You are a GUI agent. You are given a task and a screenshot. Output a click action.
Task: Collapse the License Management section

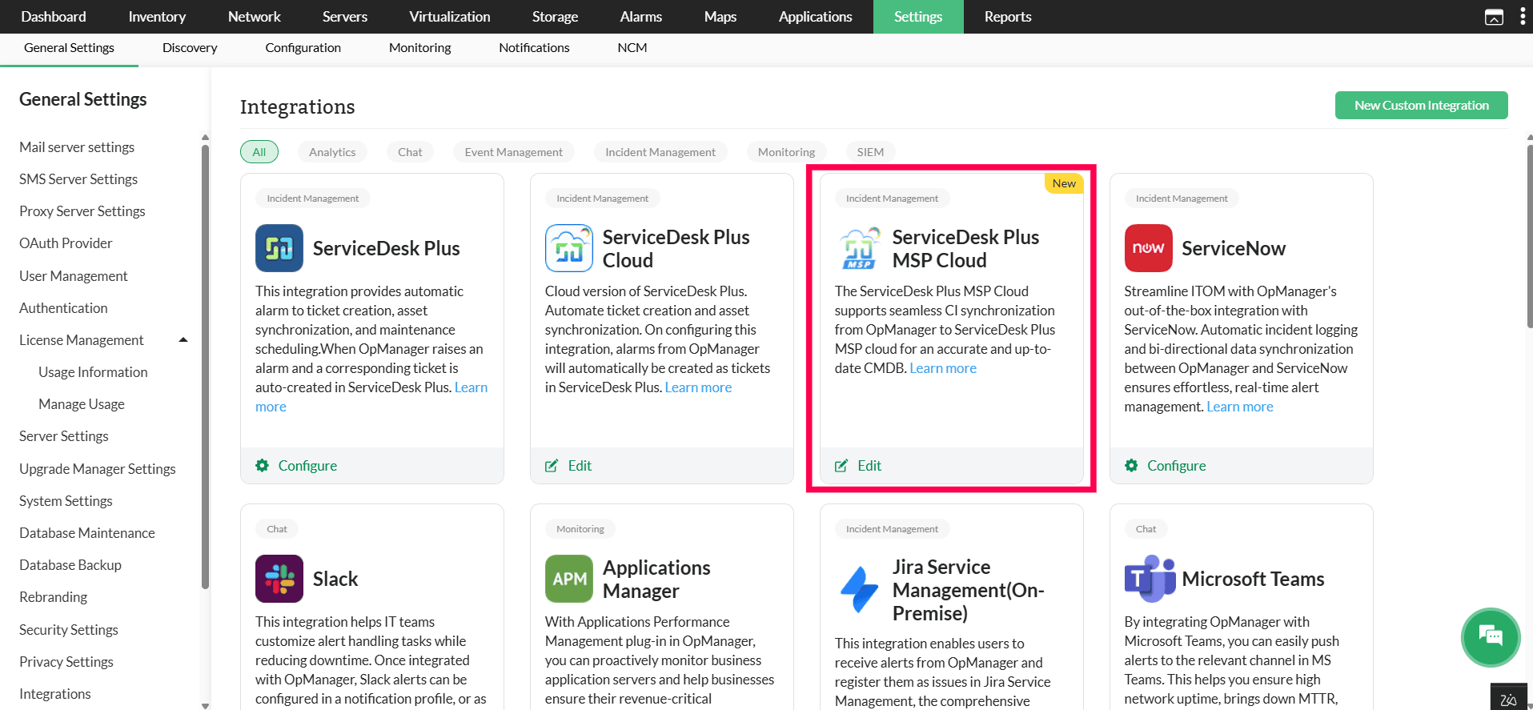tap(183, 340)
